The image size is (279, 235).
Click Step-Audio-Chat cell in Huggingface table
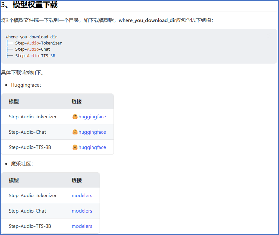coord(27,132)
